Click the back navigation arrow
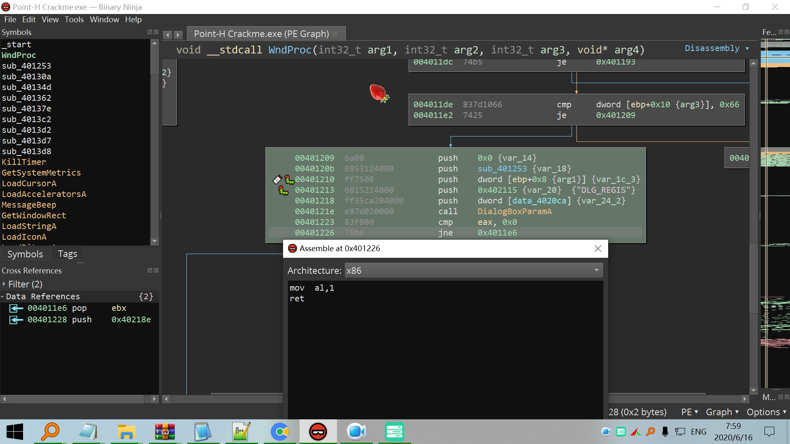Viewport: 790px width, 444px height. [x=167, y=35]
